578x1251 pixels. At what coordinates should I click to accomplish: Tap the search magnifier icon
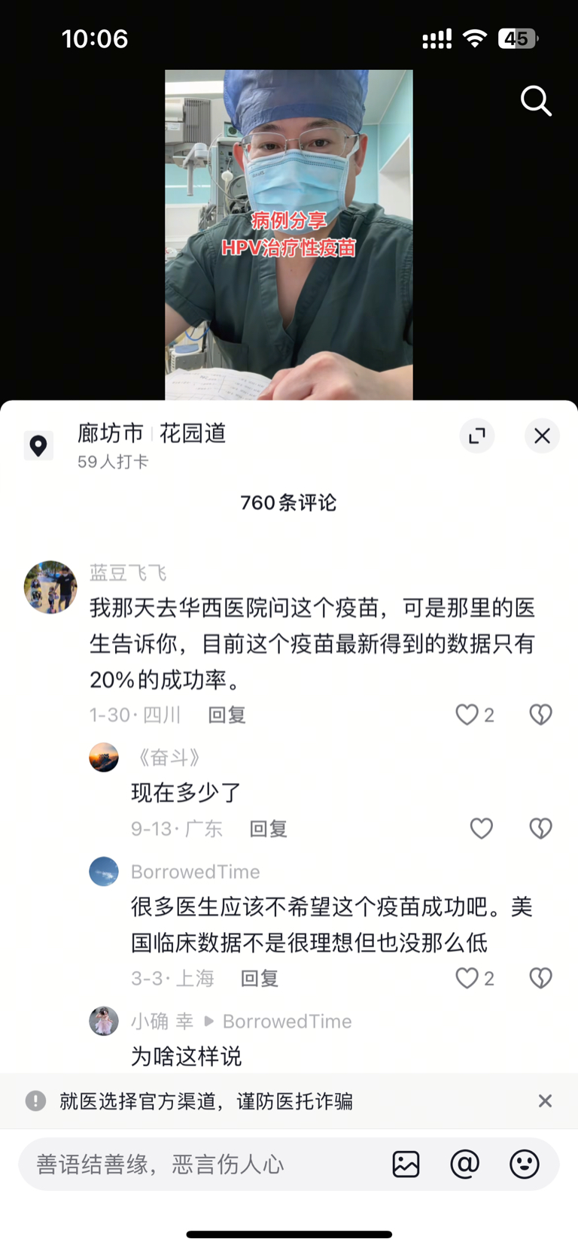536,101
